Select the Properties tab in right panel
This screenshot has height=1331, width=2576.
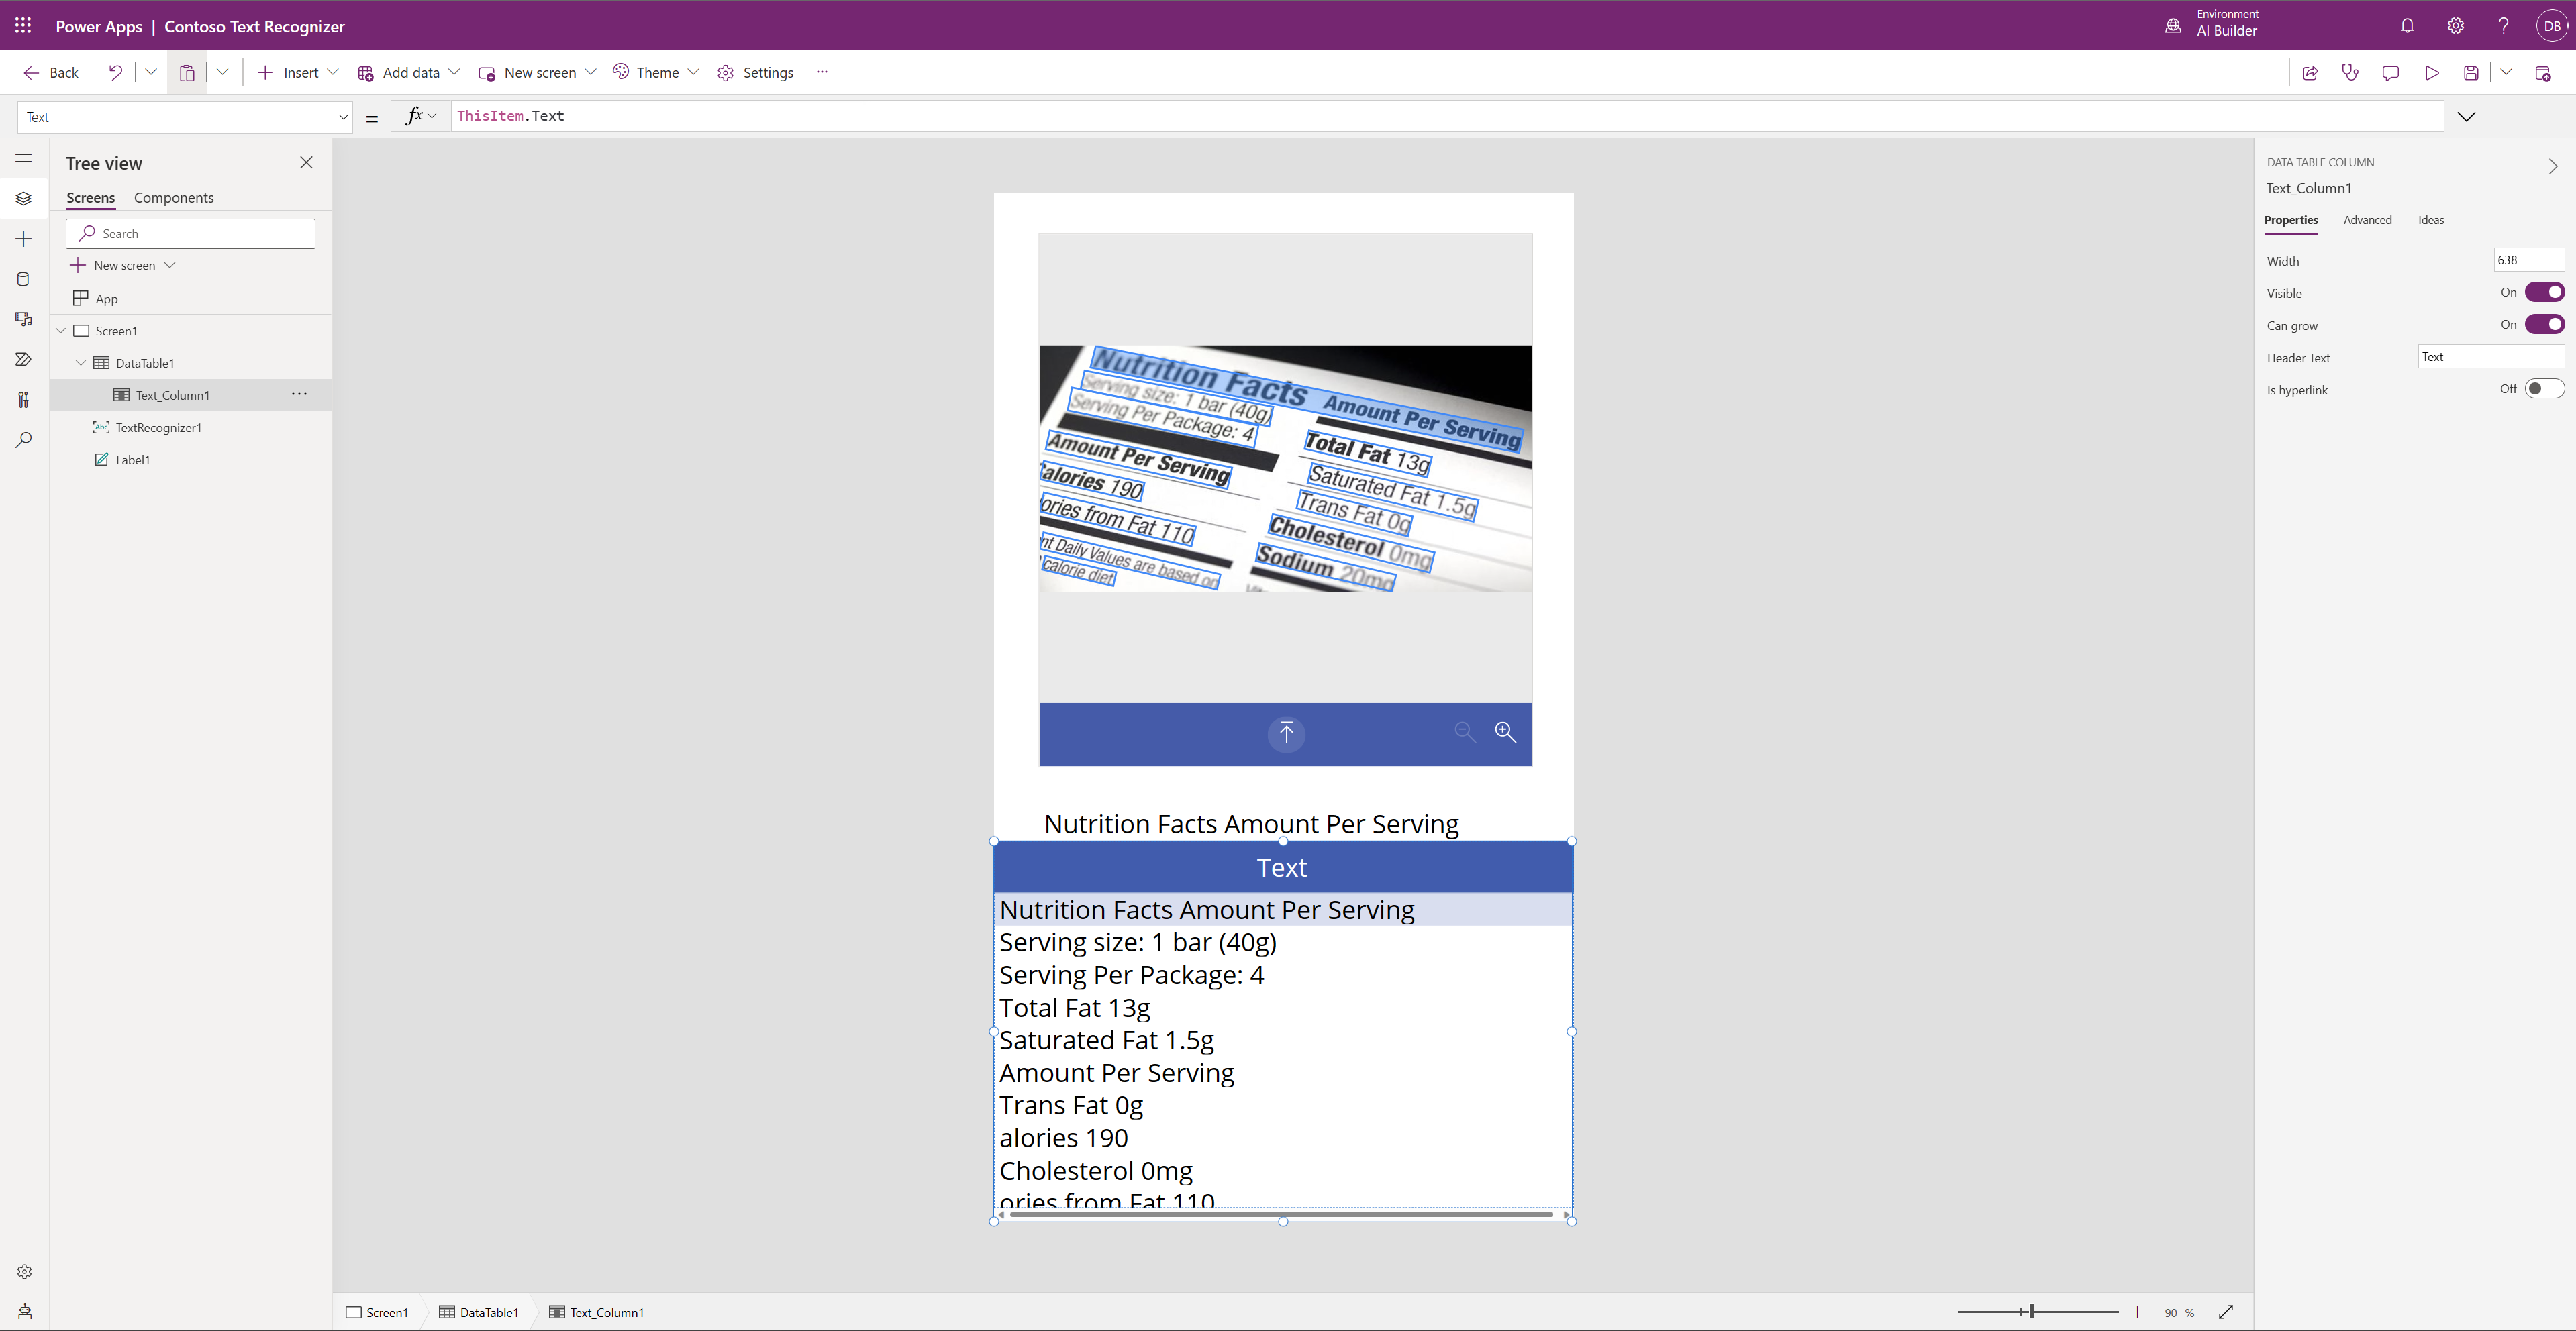[2291, 219]
